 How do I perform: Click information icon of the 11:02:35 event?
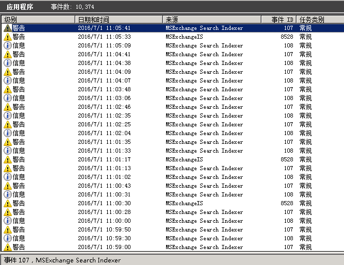click(x=7, y=116)
